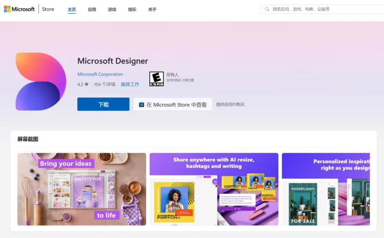Click the Store bag icon on button
Image resolution: width=384 pixels, height=238 pixels.
click(x=141, y=105)
